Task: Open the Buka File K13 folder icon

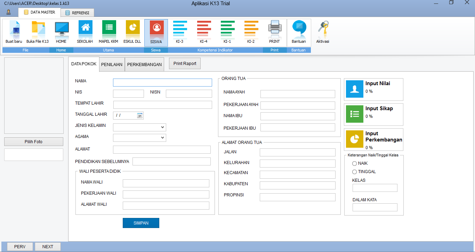Action: click(38, 29)
